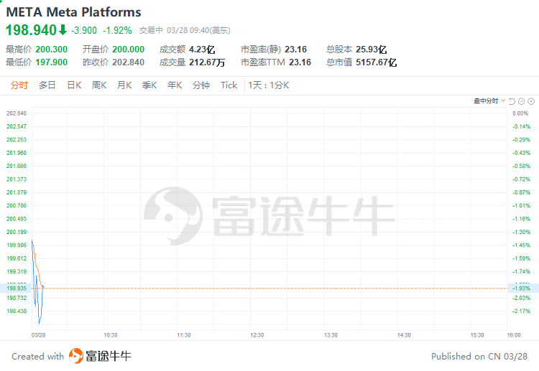The height and width of the screenshot is (371, 539).
Task: Select the 分时 tab
Action: tap(19, 85)
